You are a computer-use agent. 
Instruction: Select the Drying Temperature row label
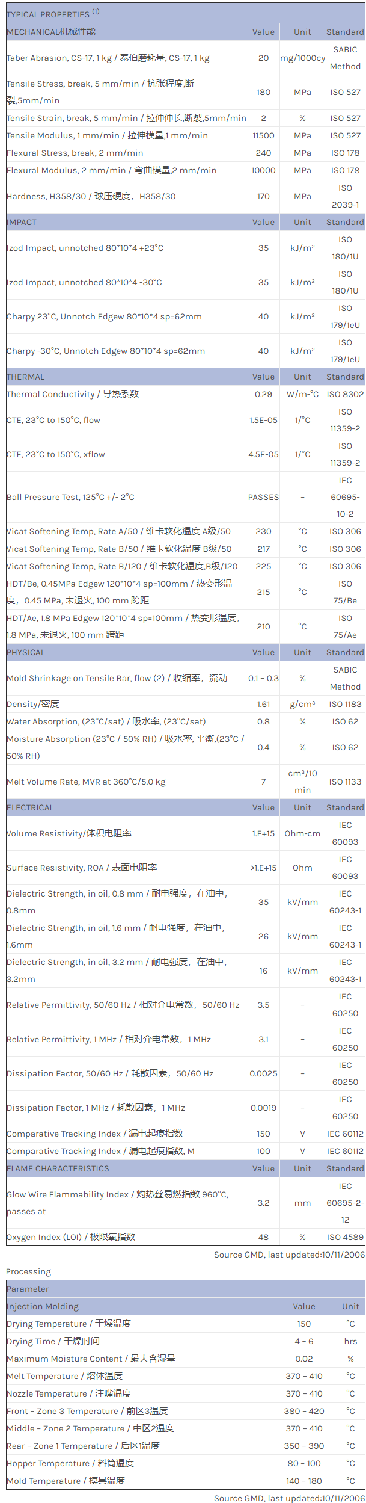[x=69, y=1324]
